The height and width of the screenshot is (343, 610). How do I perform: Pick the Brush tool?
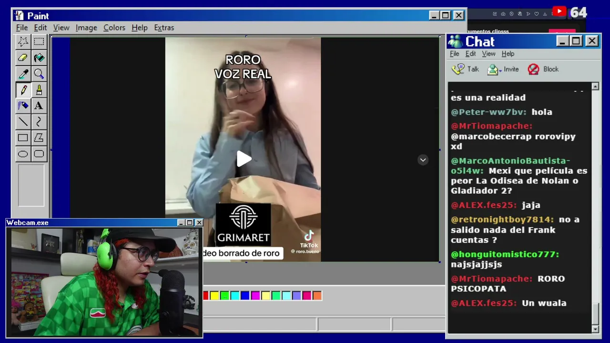click(39, 90)
